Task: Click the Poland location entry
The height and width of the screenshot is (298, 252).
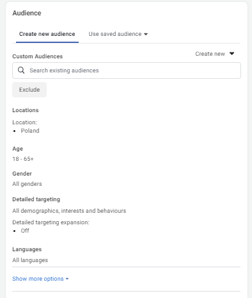Action: click(30, 131)
